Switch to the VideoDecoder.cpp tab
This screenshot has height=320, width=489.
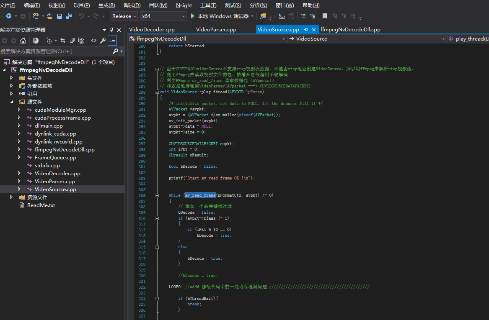(152, 30)
